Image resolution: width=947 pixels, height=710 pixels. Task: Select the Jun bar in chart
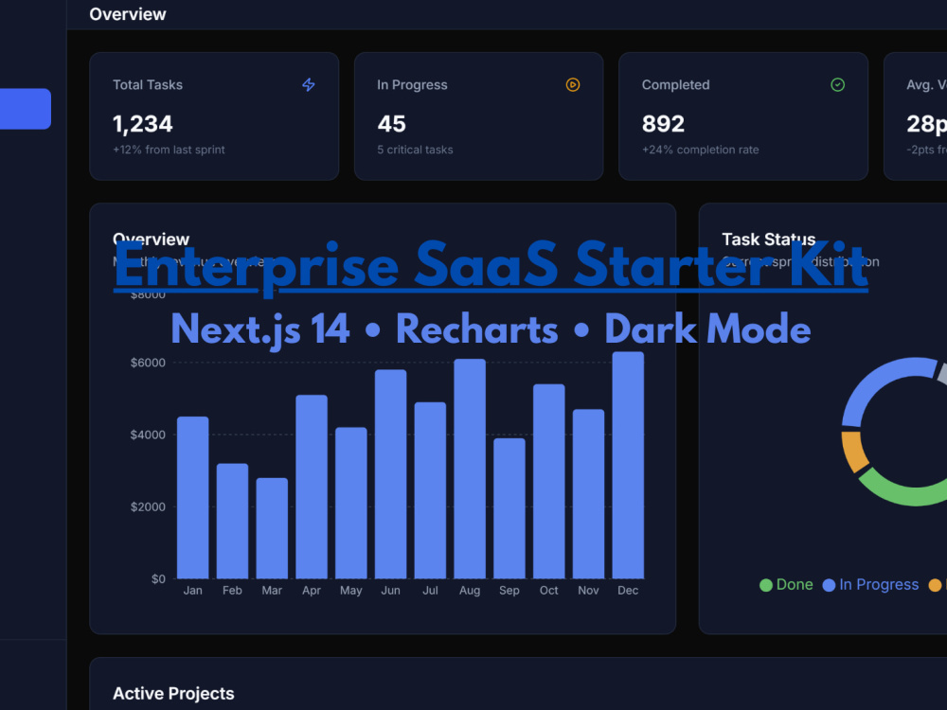[391, 474]
